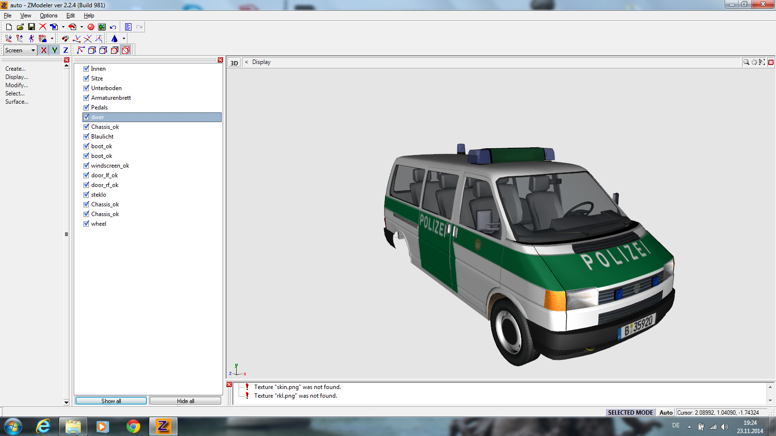Open the Options menu
This screenshot has height=436, width=776.
click(48, 16)
